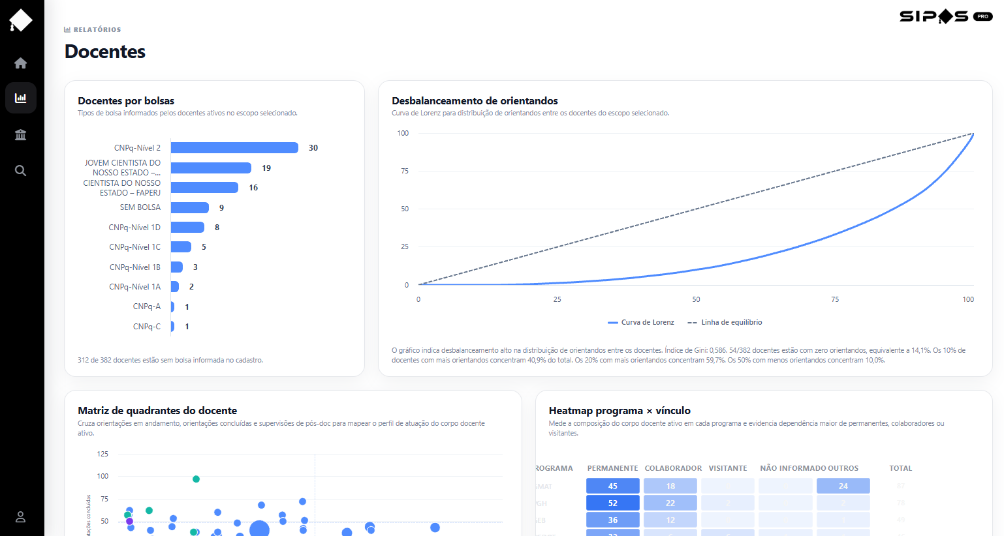Image resolution: width=1004 pixels, height=536 pixels.
Task: Click the CNPq-Nível 1A label
Action: (x=134, y=287)
